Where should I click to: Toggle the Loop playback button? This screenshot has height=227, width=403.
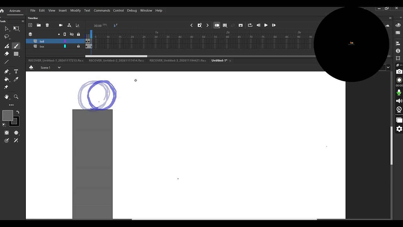[250, 25]
